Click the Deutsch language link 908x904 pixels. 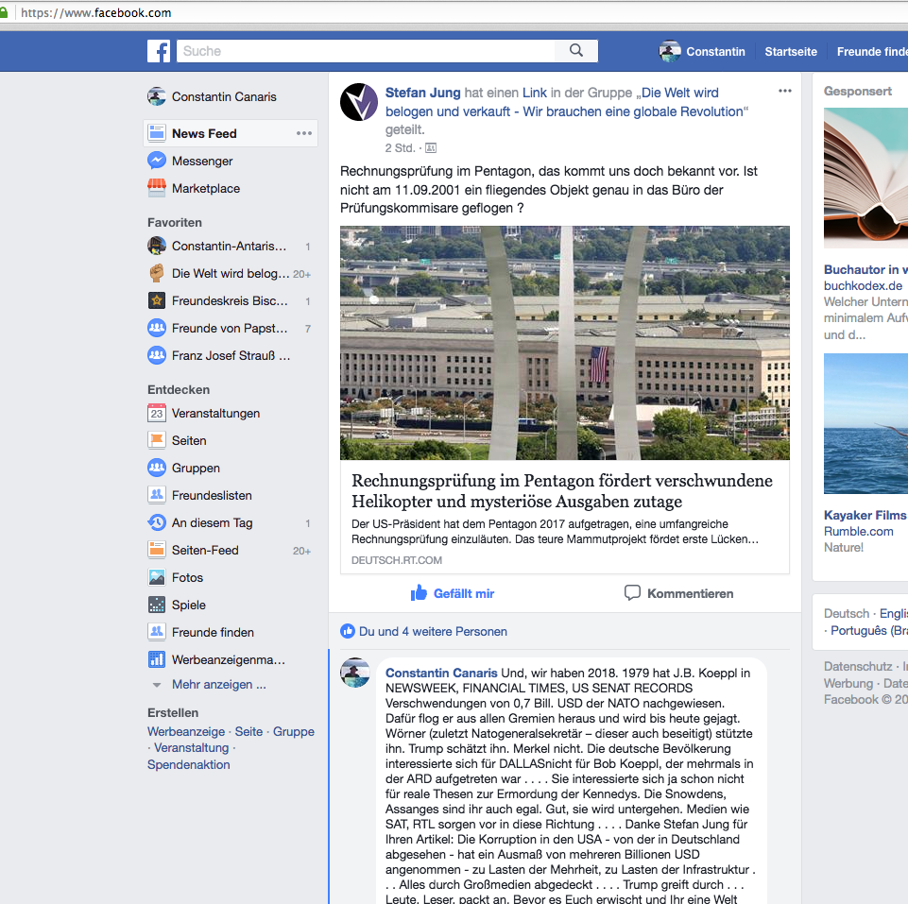846,613
